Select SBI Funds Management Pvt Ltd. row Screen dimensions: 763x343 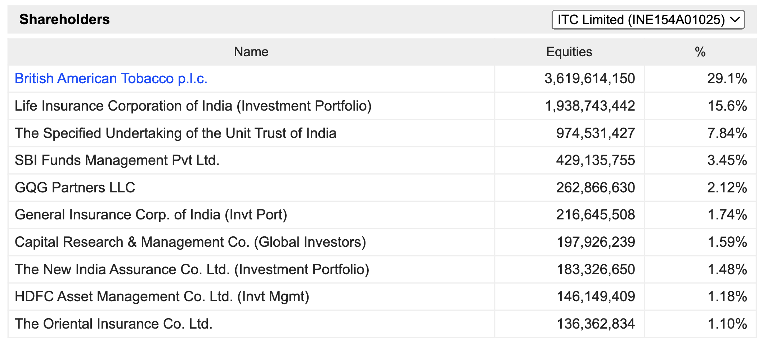382,160
